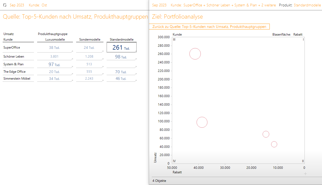Select the 261 Tsd. SuperOffice cell
Image resolution: width=322 pixels, height=185 pixels.
pos(121,48)
